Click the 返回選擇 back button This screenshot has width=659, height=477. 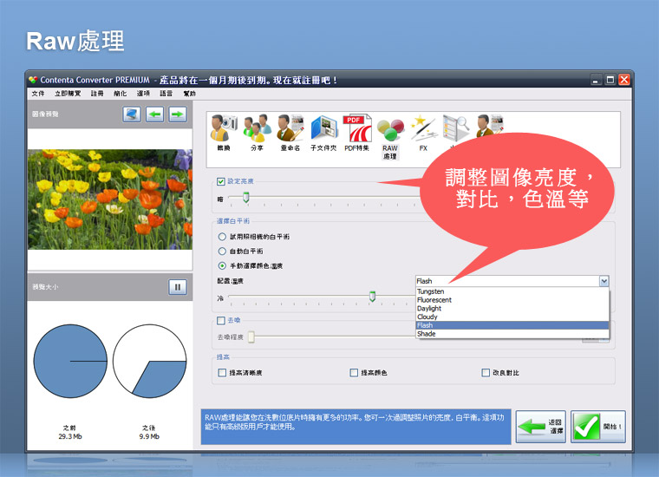coord(540,426)
